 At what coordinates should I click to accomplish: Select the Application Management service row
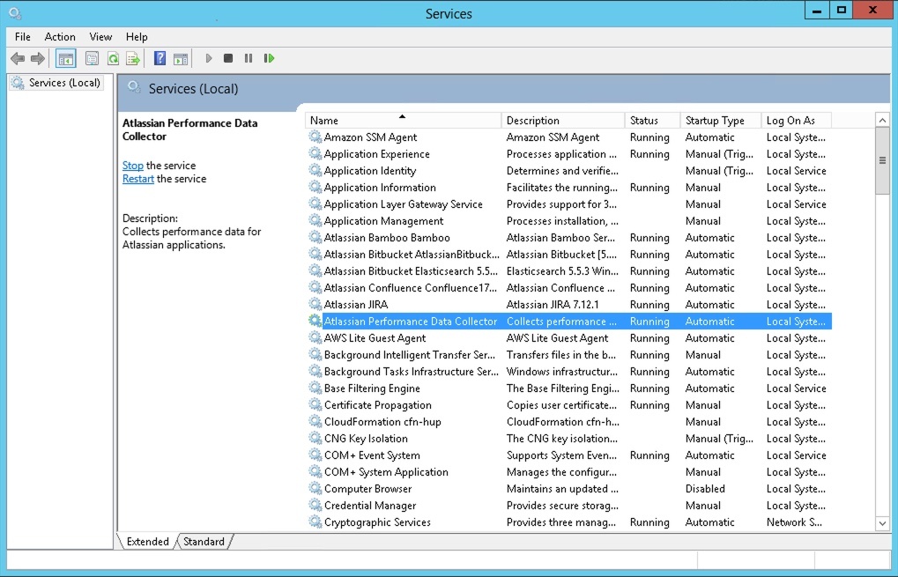click(x=569, y=221)
